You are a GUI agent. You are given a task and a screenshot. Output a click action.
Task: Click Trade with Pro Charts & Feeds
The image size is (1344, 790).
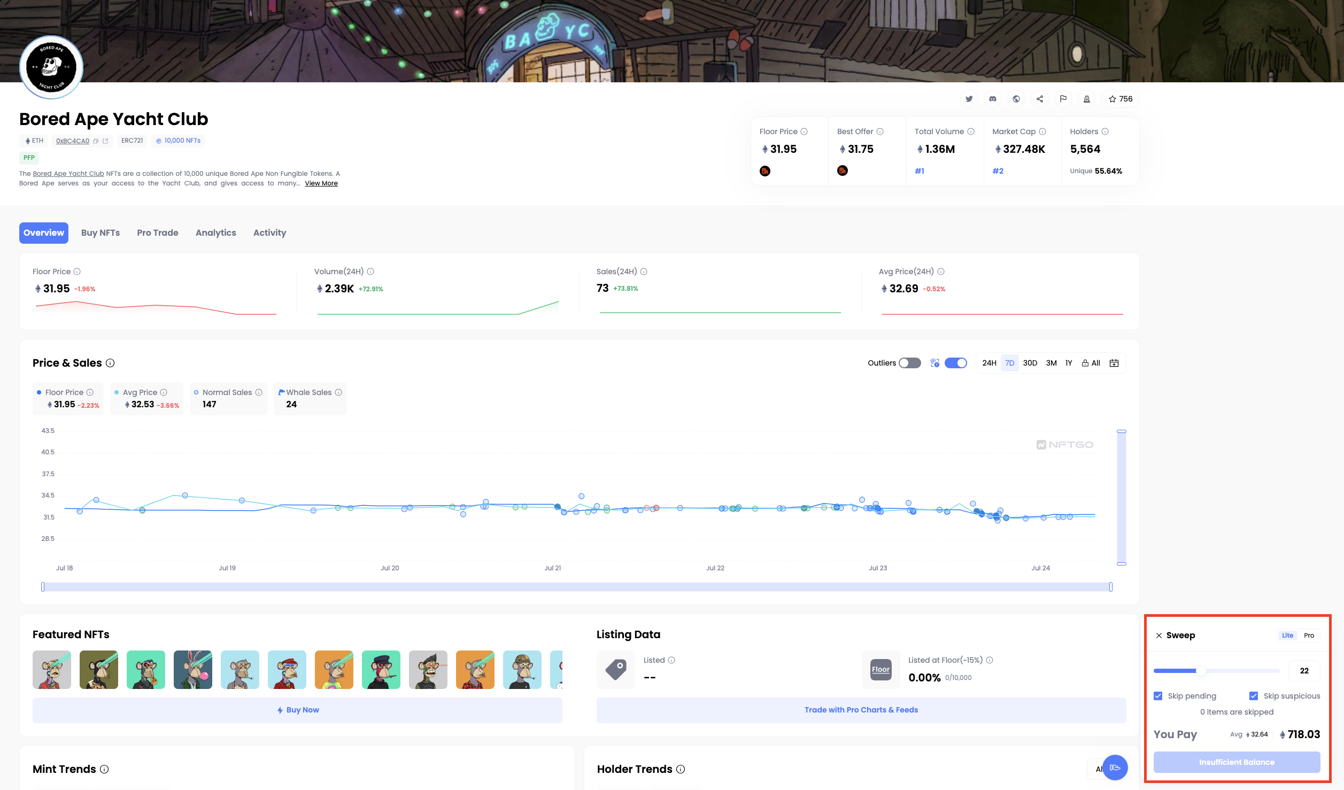pyautogui.click(x=861, y=710)
